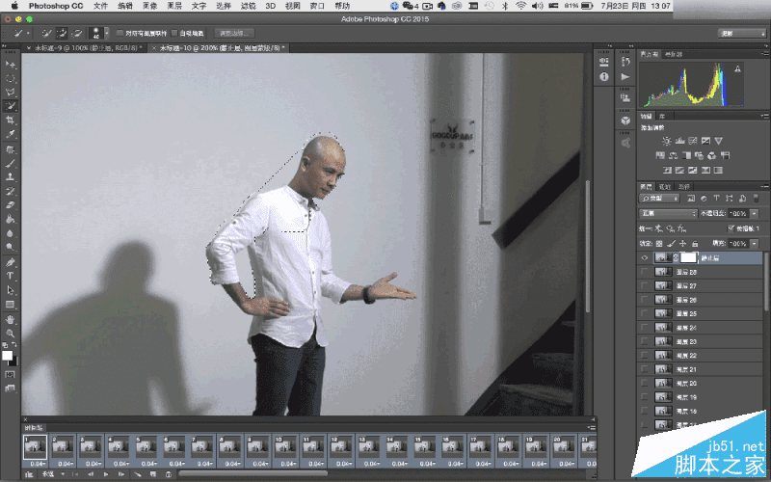The image size is (771, 482).
Task: Select the Horizontal Type tool
Action: point(10,276)
